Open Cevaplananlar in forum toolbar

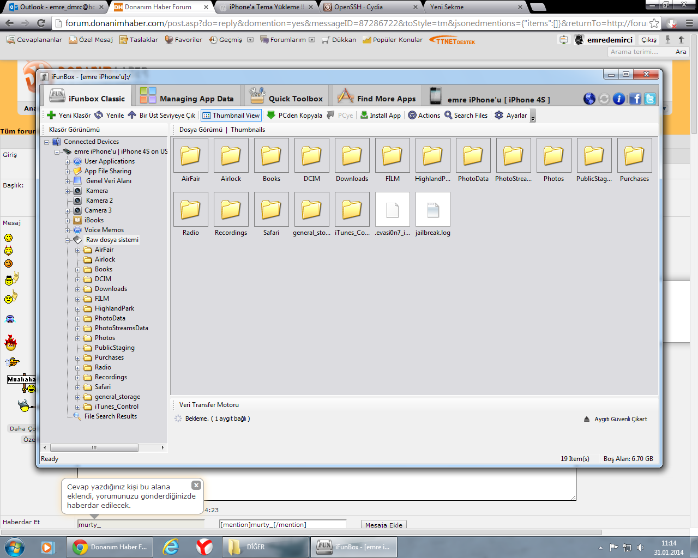click(34, 40)
